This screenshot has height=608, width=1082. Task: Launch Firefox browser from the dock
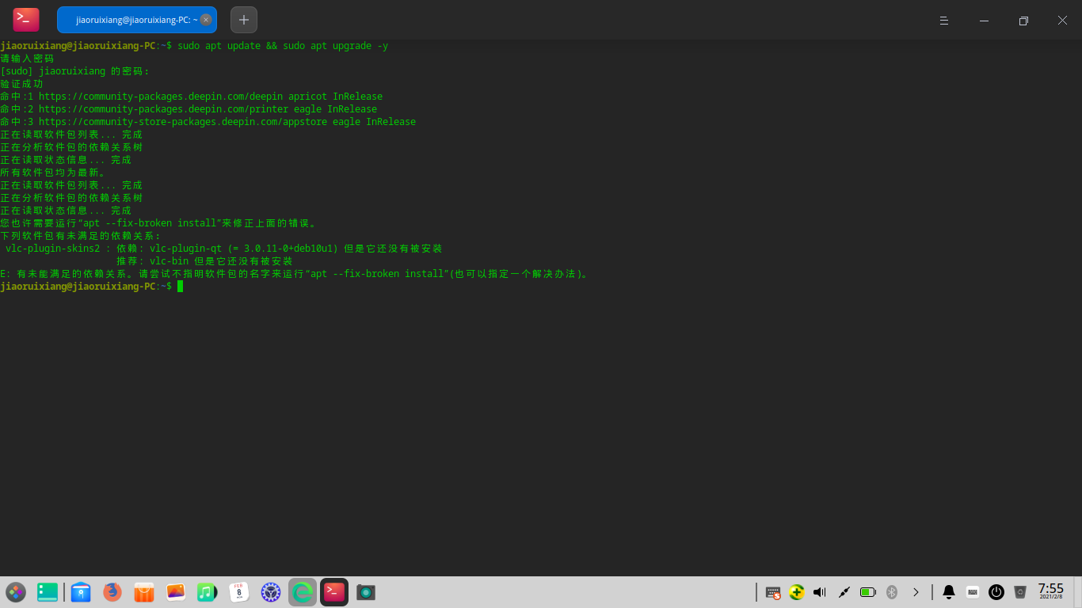click(x=112, y=592)
